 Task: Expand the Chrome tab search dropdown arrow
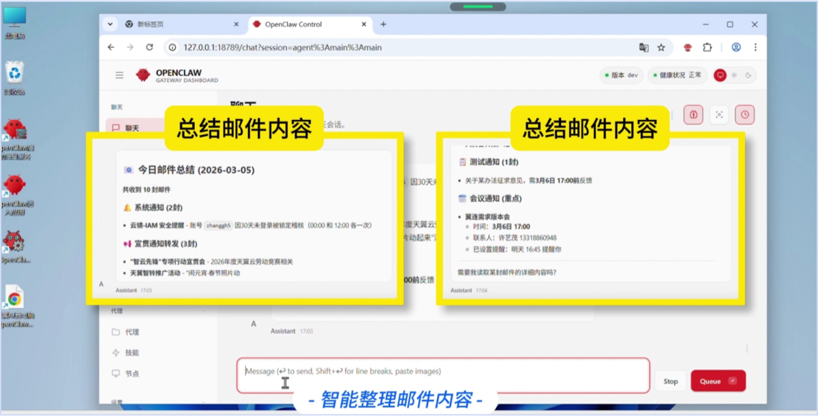pyautogui.click(x=110, y=24)
